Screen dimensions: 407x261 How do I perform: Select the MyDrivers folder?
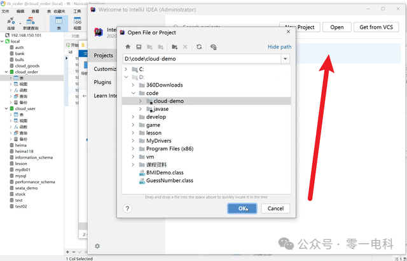[x=158, y=141]
